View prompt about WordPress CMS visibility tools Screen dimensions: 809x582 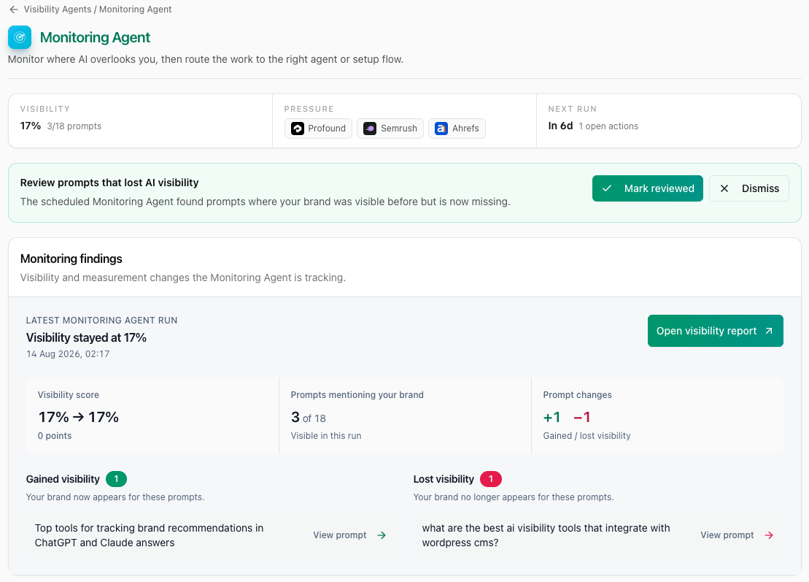[736, 535]
